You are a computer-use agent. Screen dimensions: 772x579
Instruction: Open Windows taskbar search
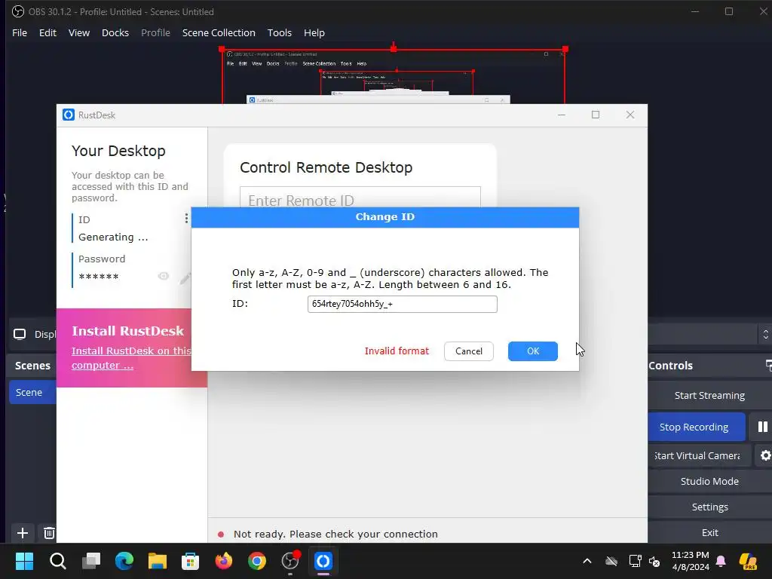57,561
